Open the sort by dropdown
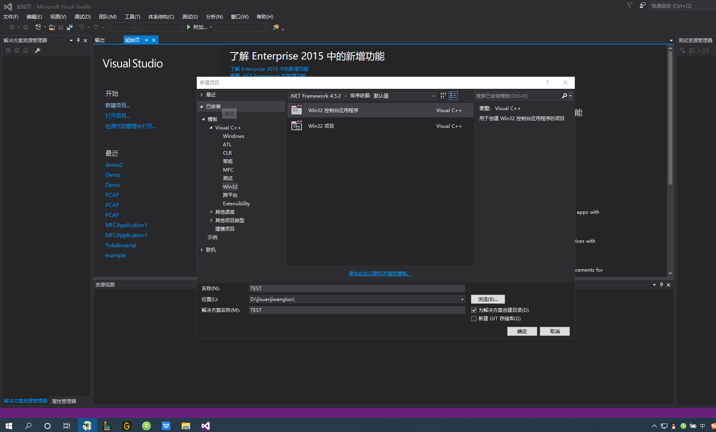Image resolution: width=716 pixels, height=432 pixels. point(404,96)
